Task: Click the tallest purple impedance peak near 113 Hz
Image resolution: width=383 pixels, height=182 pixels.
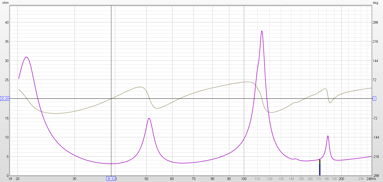Action: pyautogui.click(x=262, y=31)
